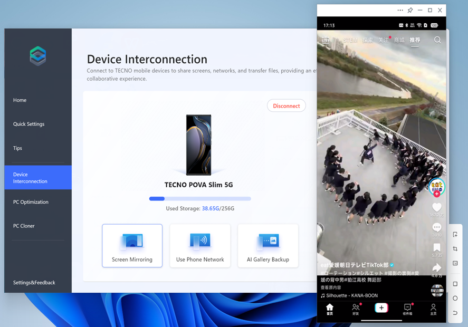Open PC Optimization in the sidebar
Screen dimensions: 468x327
[x=31, y=202]
